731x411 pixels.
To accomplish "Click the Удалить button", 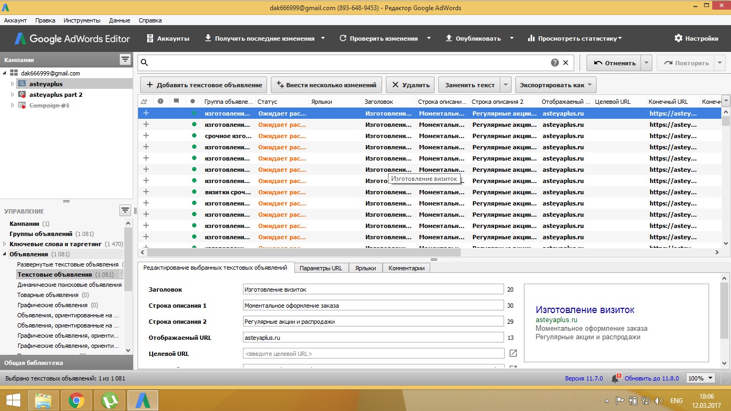I will click(410, 85).
